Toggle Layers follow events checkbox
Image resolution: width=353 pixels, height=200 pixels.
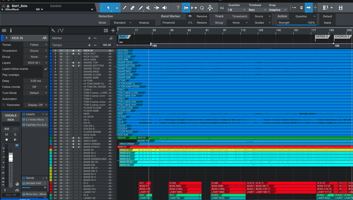[46, 69]
